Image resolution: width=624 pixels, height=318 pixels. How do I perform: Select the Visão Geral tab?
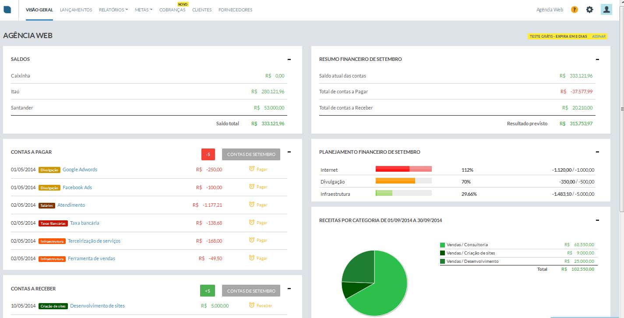(39, 10)
